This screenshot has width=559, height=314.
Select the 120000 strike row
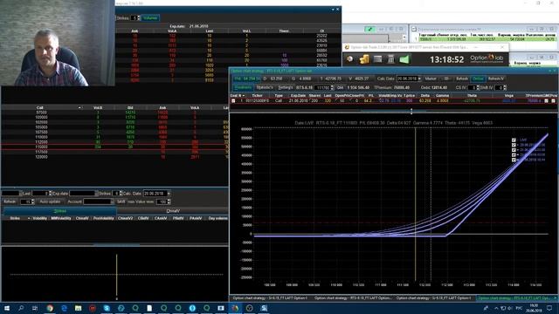pyautogui.click(x=114, y=157)
